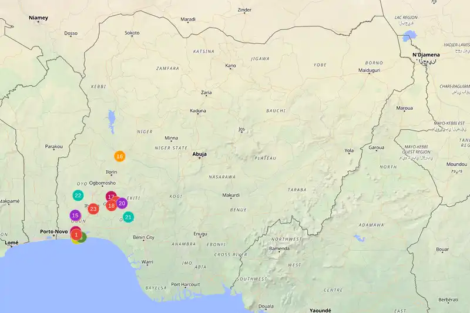Click the Maroua city label
The image size is (470, 313).
(x=404, y=108)
